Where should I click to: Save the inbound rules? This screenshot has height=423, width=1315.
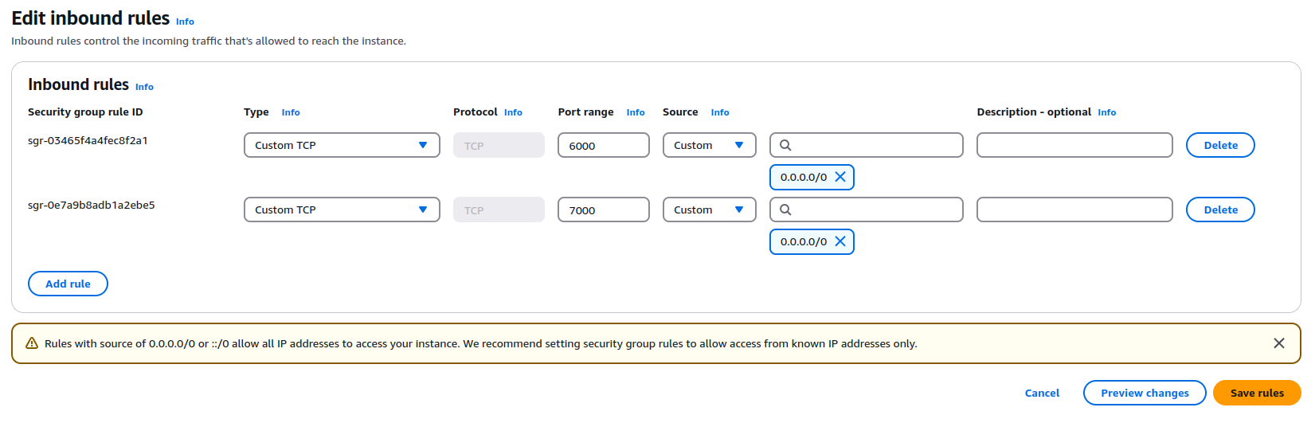[x=1257, y=393]
